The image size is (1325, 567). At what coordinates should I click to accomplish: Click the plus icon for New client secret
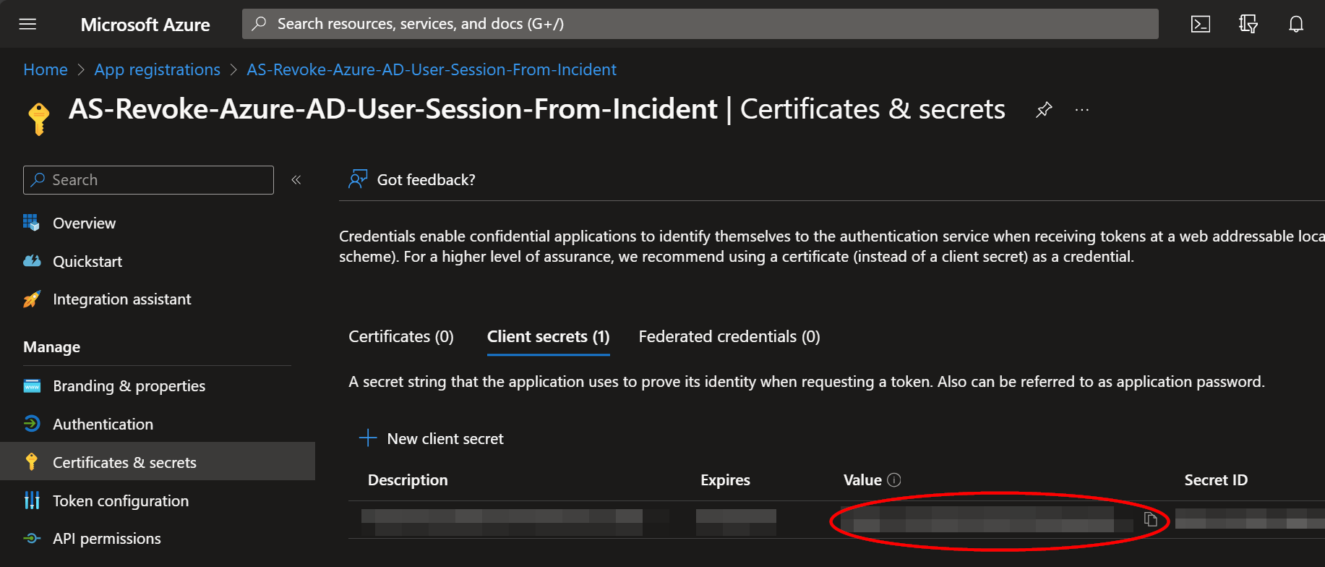(x=368, y=438)
